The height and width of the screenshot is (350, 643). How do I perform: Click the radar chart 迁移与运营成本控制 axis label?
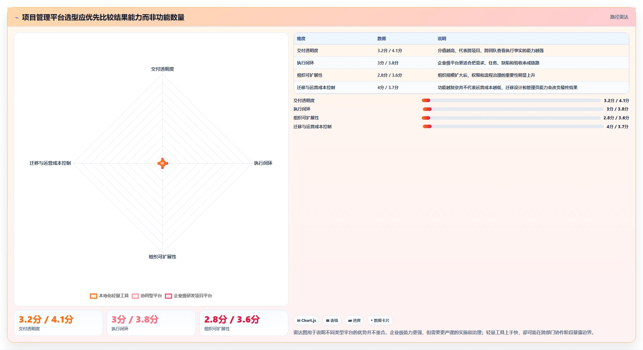(50, 163)
